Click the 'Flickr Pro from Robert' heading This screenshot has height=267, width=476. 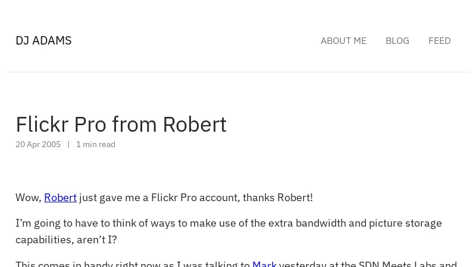121,125
